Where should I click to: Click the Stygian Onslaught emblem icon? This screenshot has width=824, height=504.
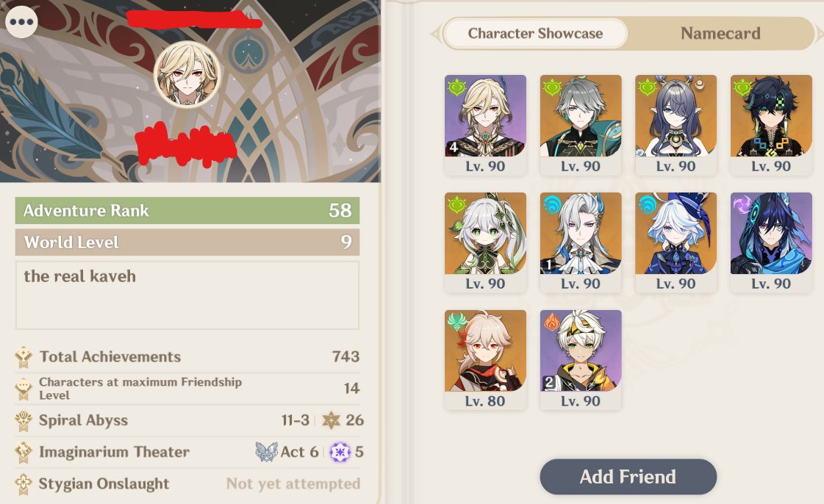tap(23, 484)
